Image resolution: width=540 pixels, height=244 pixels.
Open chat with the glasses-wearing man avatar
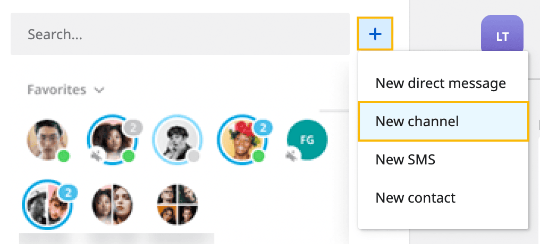(47, 139)
